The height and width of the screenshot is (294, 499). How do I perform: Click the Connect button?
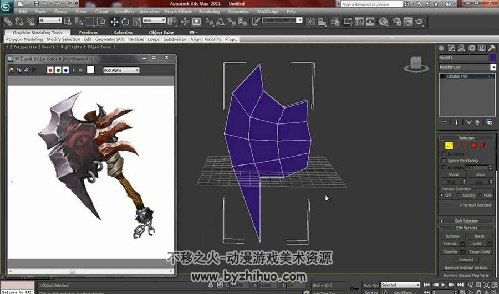[466, 260]
